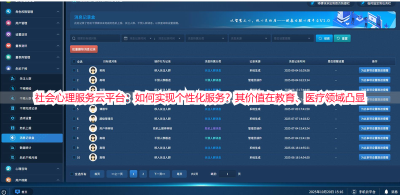This screenshot has width=400, height=195.
Task: Click the power icon in the taskbar
Action: coord(4,191)
